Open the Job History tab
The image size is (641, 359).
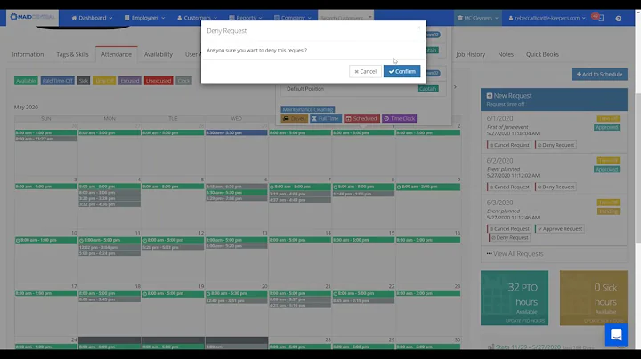471,54
